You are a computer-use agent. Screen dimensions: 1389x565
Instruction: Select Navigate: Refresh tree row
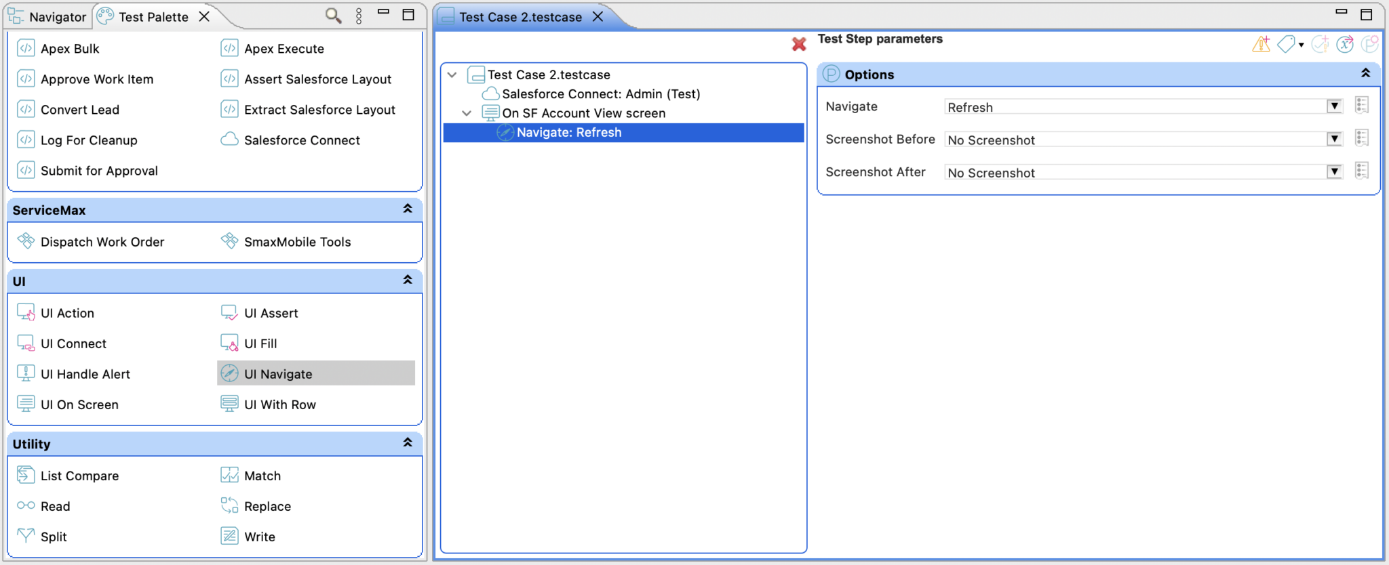(623, 133)
